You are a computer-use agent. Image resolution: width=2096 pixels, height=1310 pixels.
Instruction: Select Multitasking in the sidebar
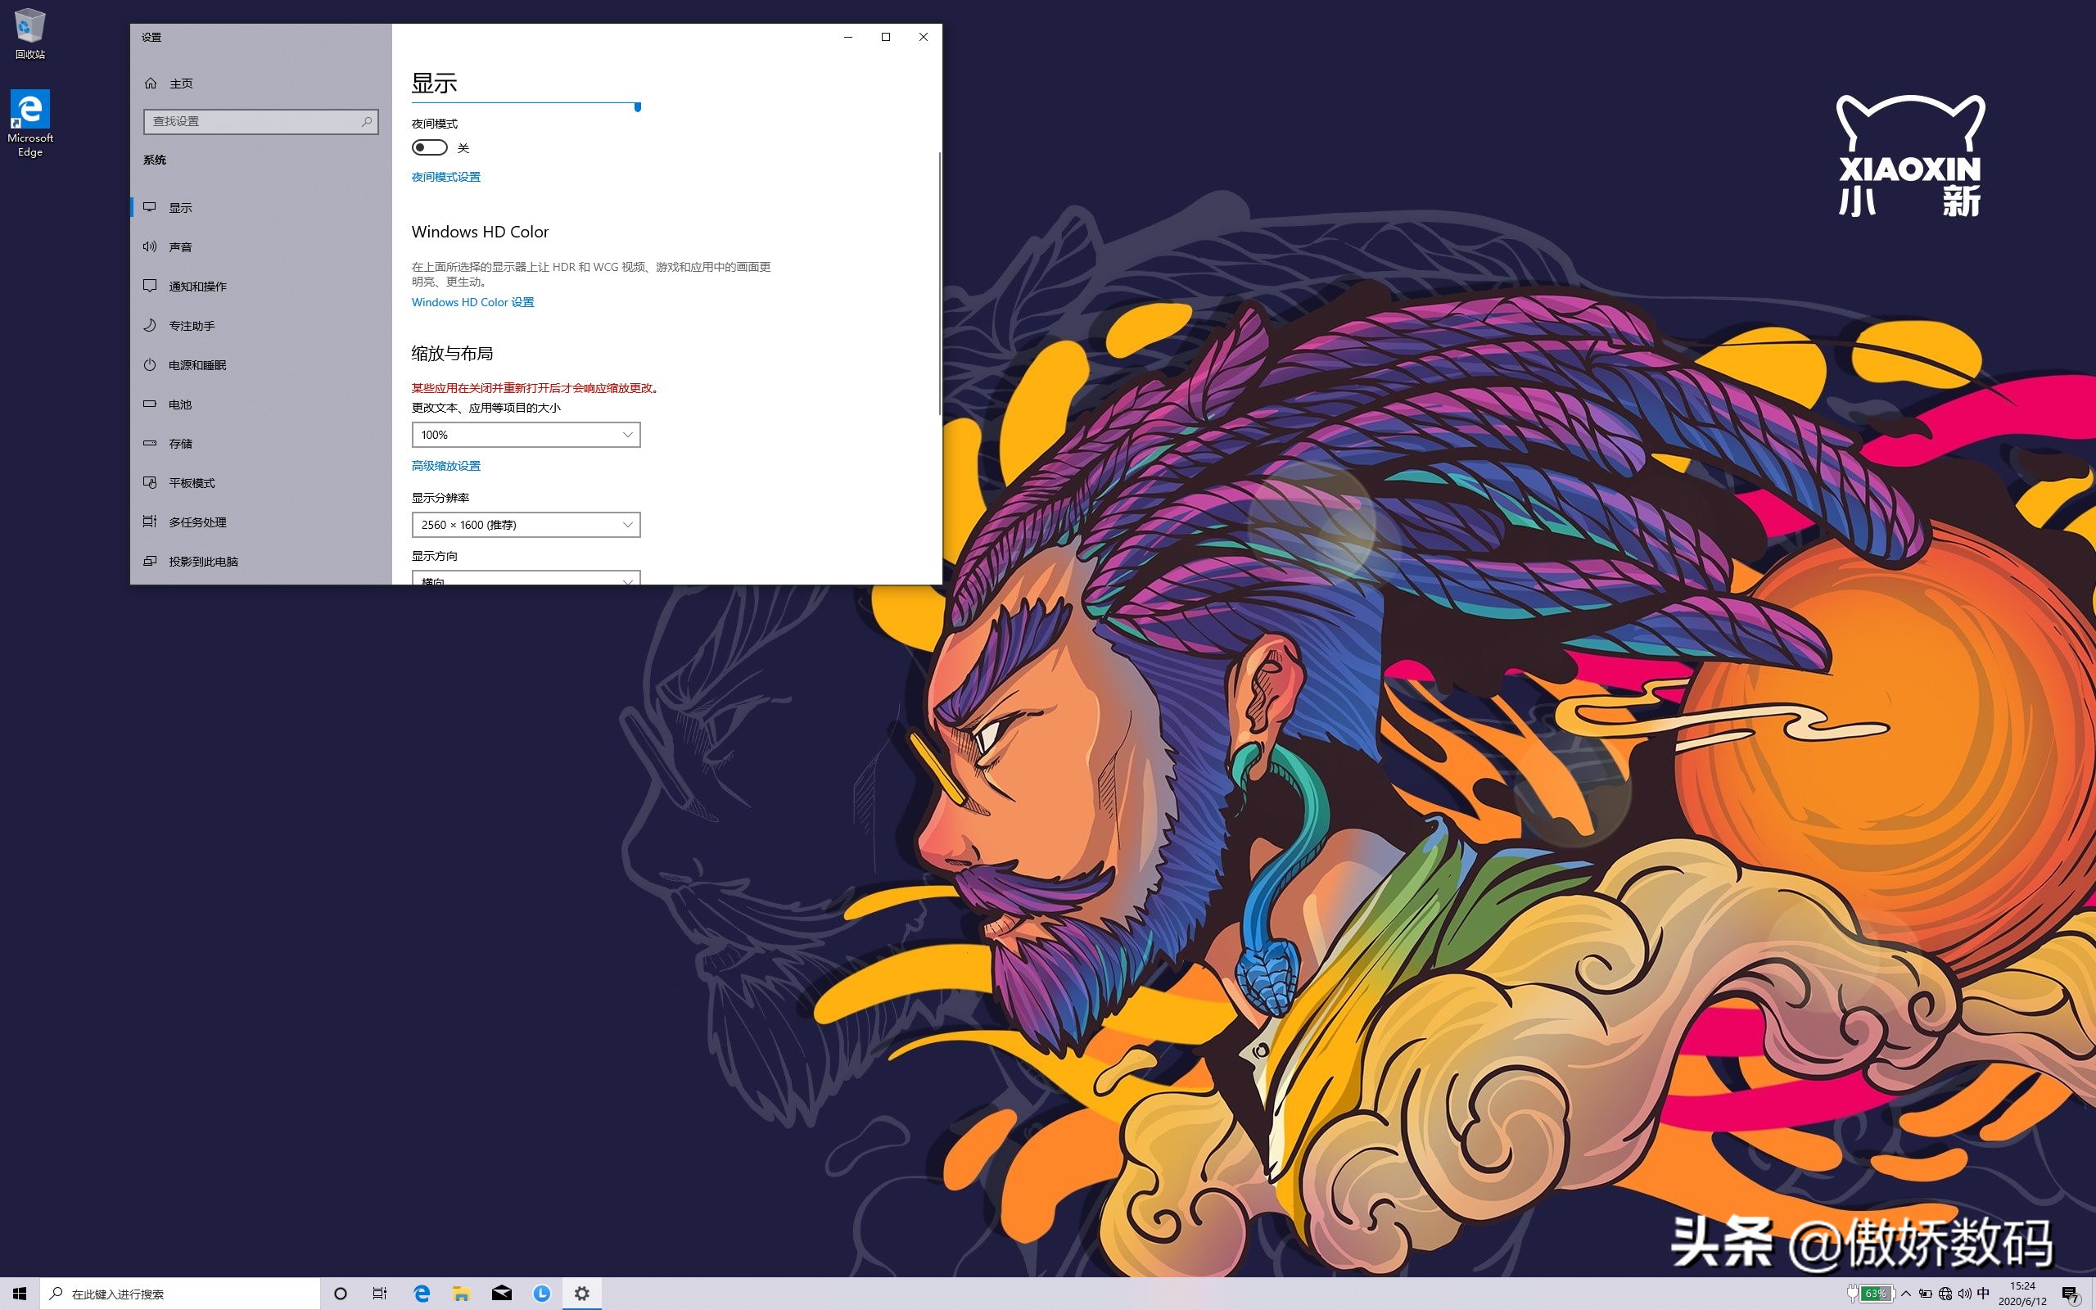coord(197,522)
